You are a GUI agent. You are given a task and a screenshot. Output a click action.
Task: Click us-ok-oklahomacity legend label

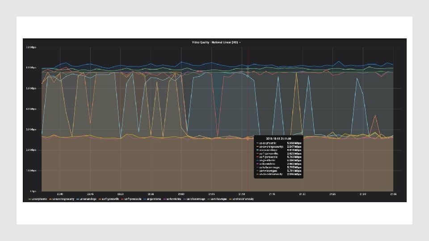pyautogui.click(x=243, y=199)
